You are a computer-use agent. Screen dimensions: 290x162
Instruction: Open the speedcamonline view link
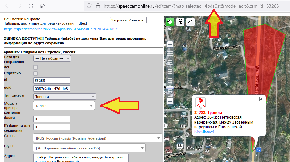(x=61, y=29)
